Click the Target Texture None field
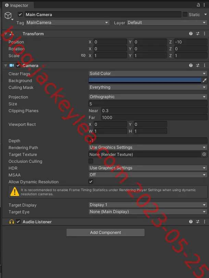Screen dimensions: 209x278 point(145,155)
